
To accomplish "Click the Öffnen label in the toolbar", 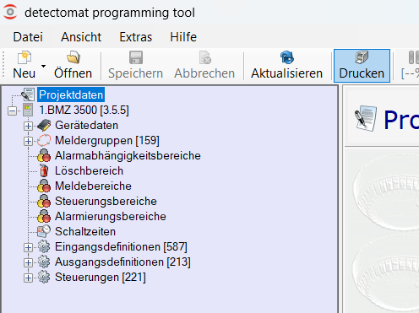I will coord(73,73).
